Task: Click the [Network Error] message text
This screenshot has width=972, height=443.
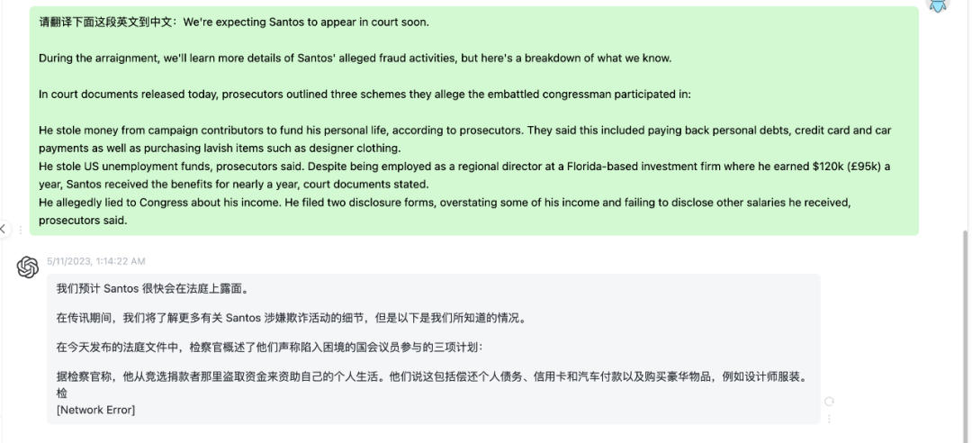Action: click(95, 411)
